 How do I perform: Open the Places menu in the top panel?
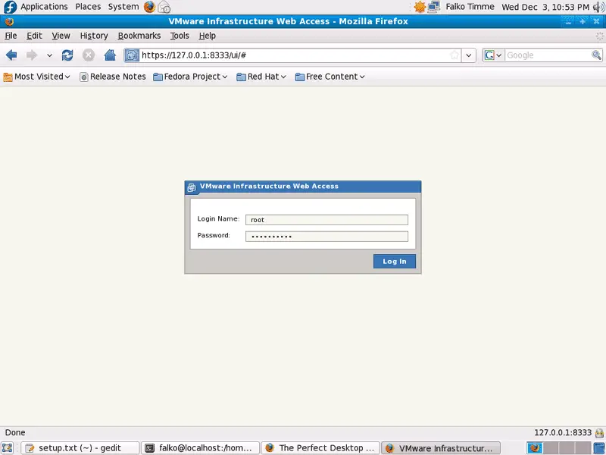point(88,7)
